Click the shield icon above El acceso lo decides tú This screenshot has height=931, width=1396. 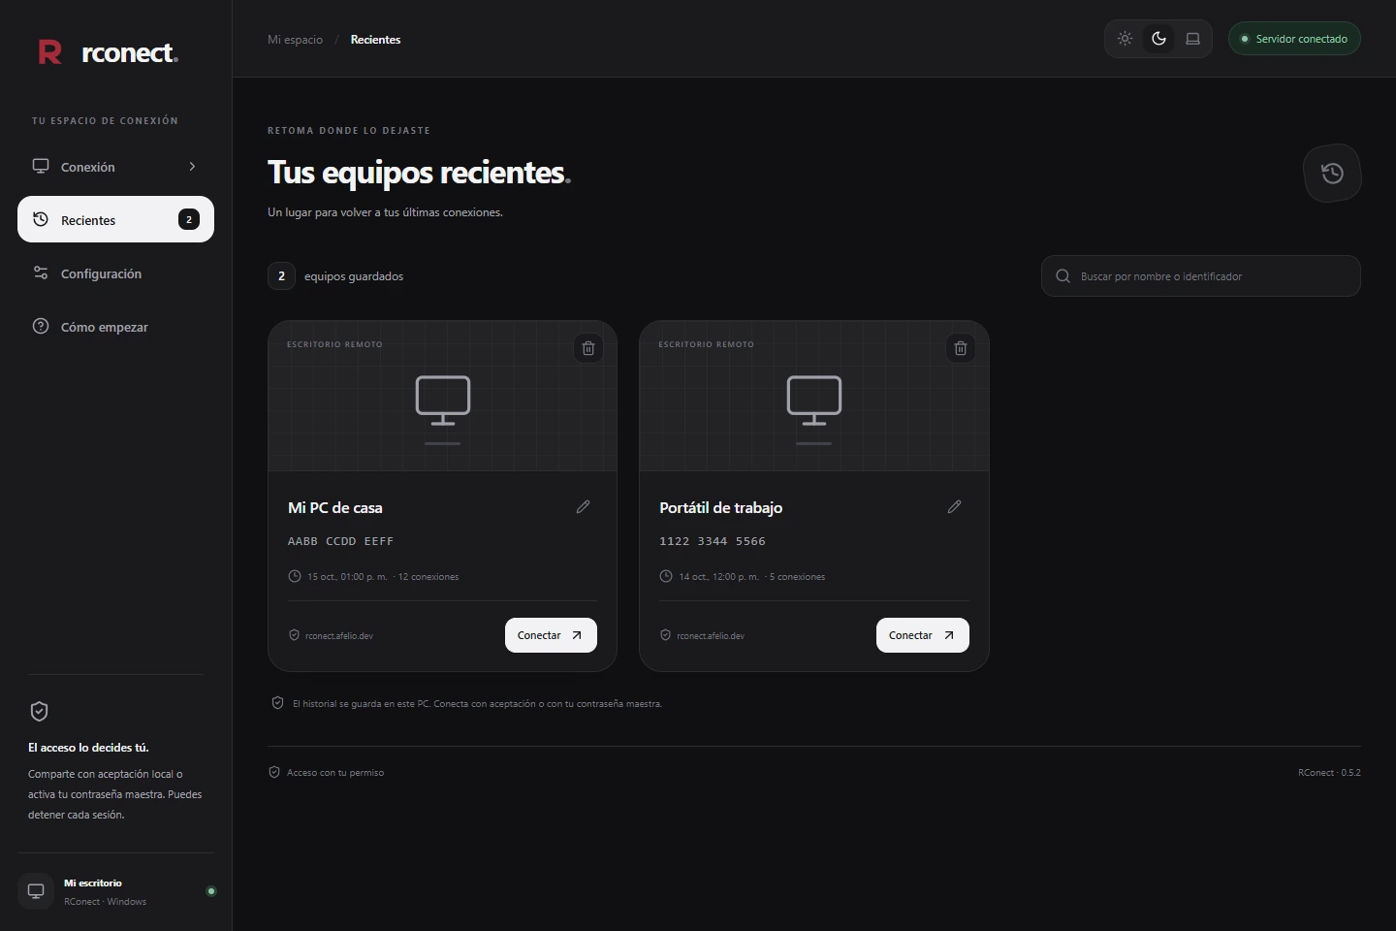point(40,711)
